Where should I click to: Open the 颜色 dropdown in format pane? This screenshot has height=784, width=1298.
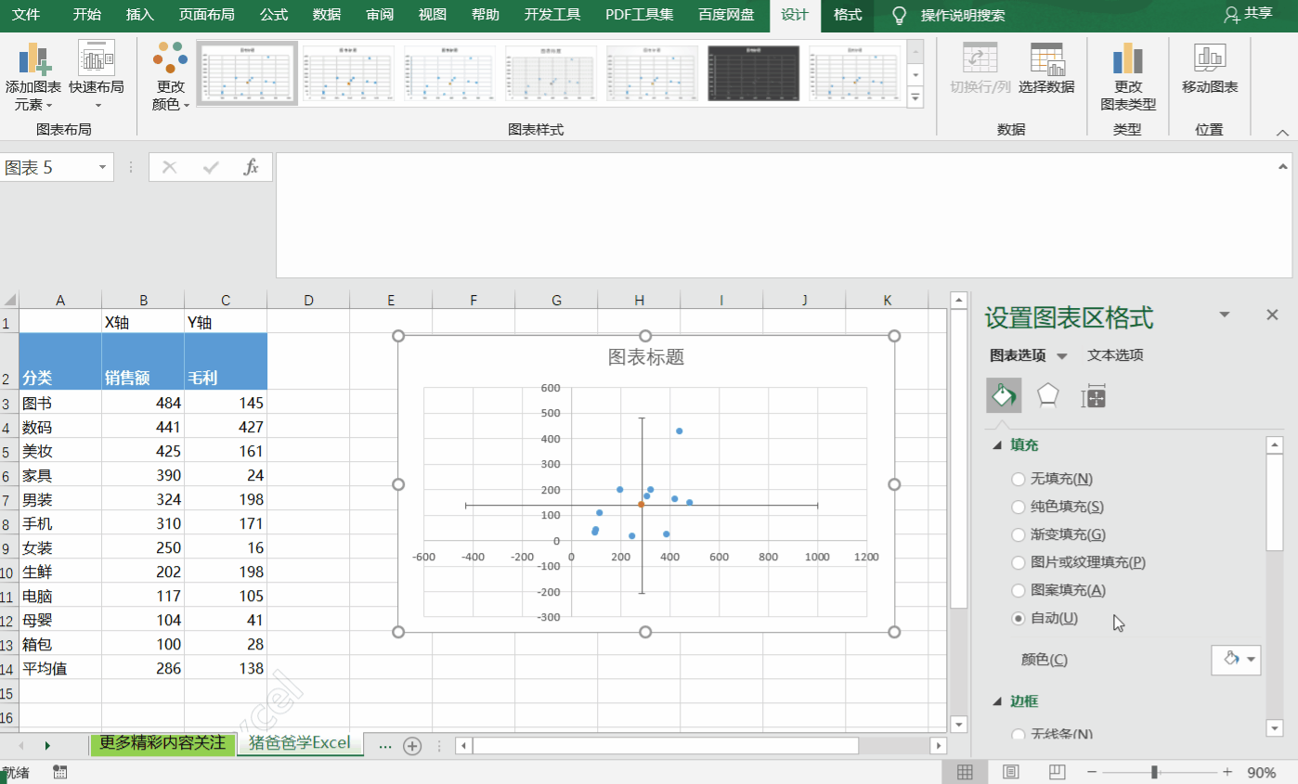click(1236, 660)
